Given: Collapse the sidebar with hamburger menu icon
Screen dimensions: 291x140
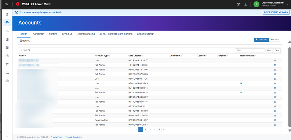Looking at the screenshot, I should pyautogui.click(x=7, y=4).
